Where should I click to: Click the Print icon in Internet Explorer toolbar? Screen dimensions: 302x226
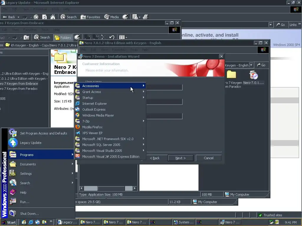(x=146, y=17)
